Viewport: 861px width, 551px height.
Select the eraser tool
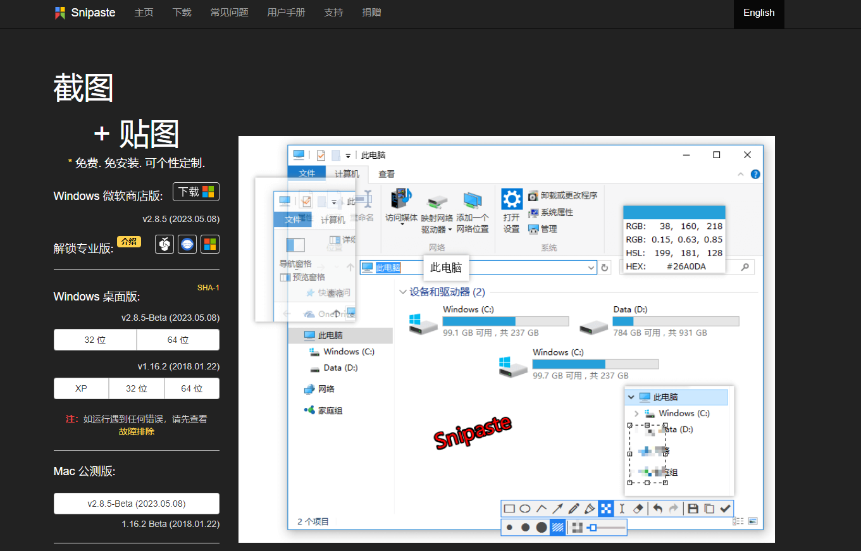pyautogui.click(x=638, y=509)
